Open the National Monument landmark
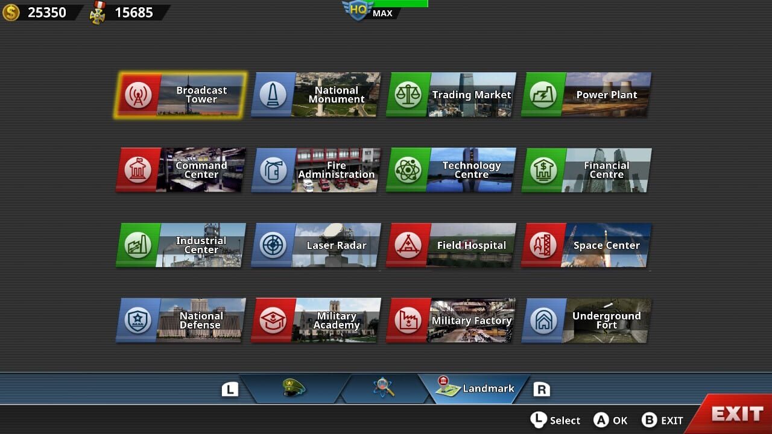Screen dimensions: 772x434 point(316,95)
